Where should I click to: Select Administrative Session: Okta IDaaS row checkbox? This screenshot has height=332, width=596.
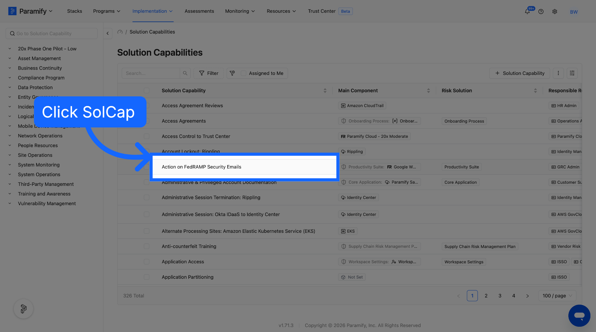tap(147, 214)
